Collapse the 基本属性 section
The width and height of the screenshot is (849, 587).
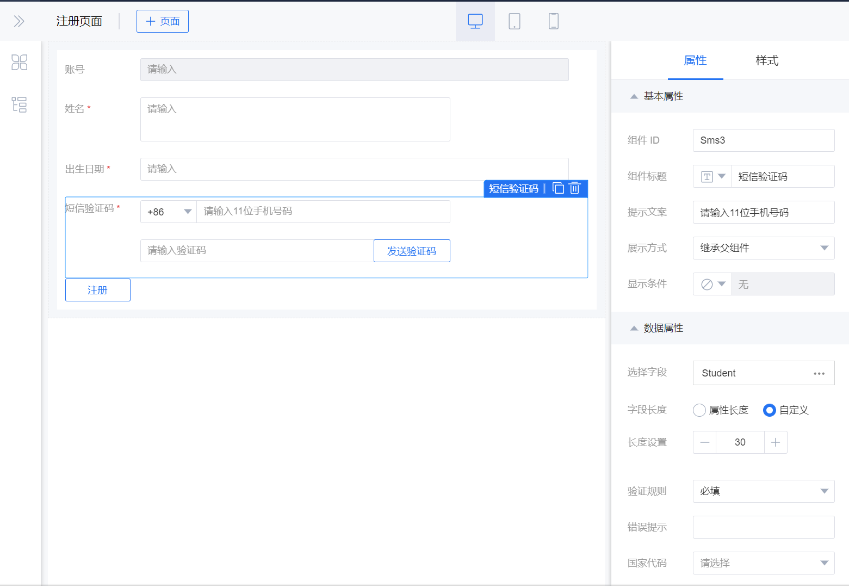point(634,96)
